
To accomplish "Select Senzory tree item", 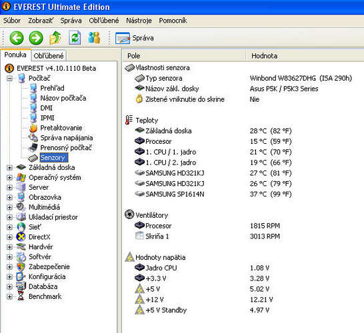I will tap(54, 158).
